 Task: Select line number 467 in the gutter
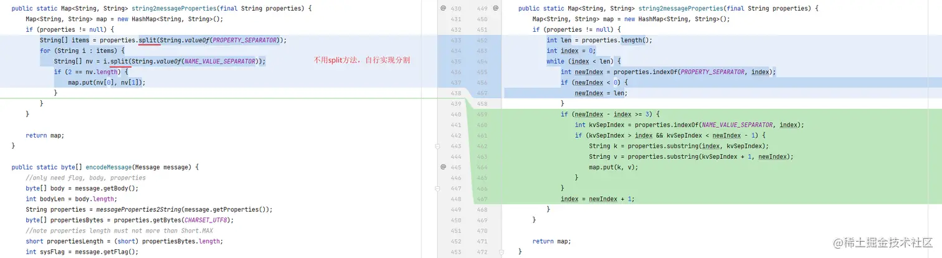(x=482, y=199)
